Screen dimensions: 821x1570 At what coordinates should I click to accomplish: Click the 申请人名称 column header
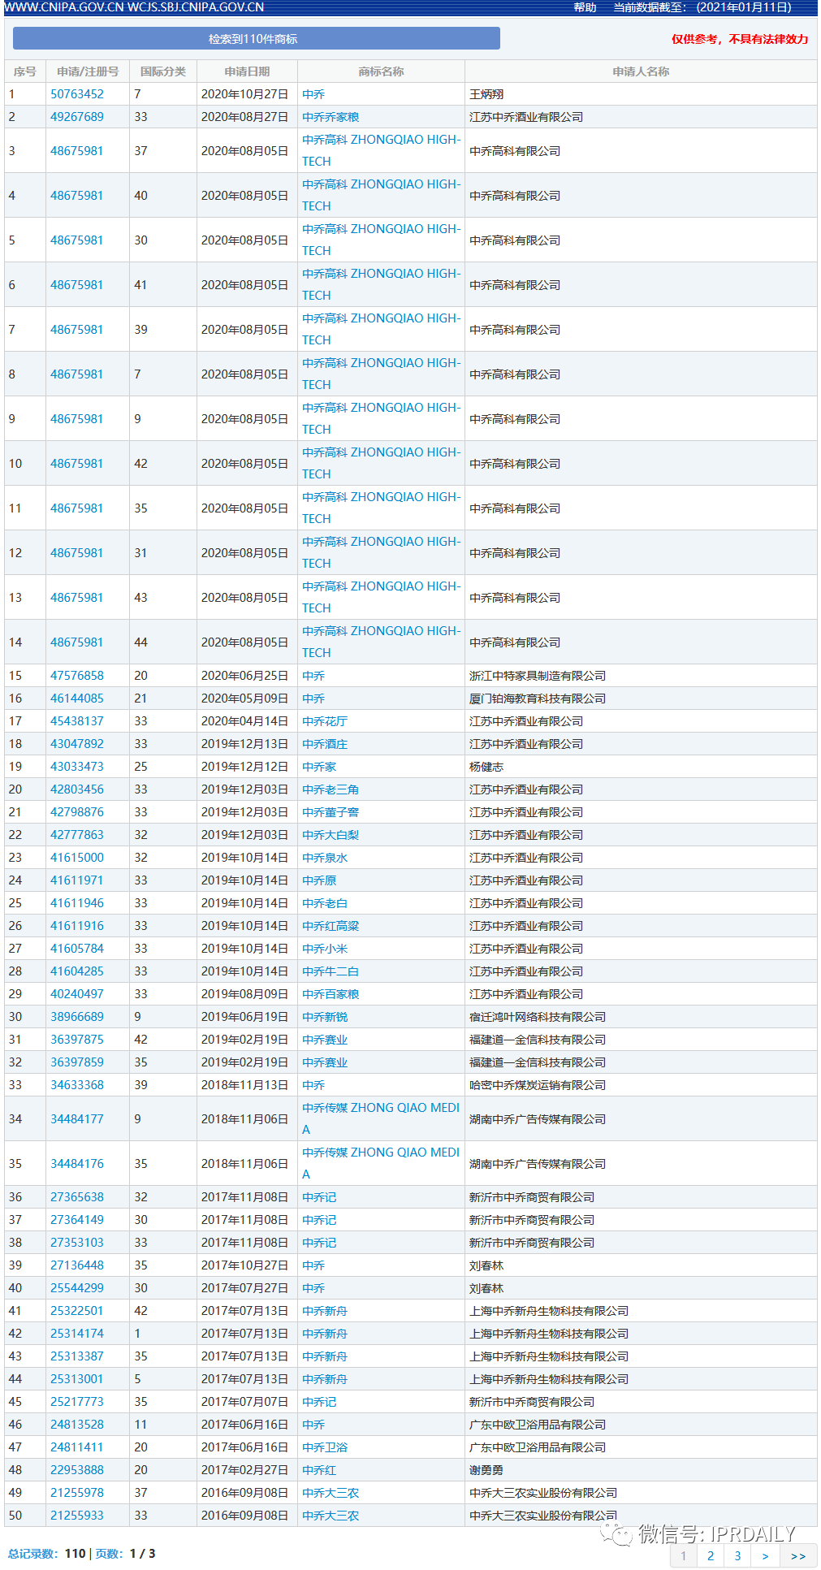pos(641,71)
